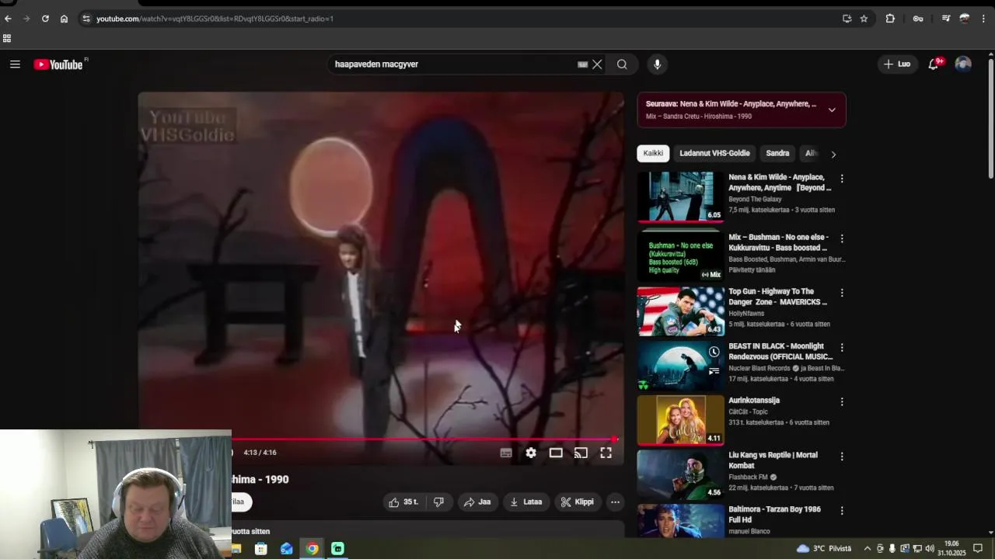Click the video frame to pause playback
Image resolution: width=995 pixels, height=559 pixels.
[381, 264]
